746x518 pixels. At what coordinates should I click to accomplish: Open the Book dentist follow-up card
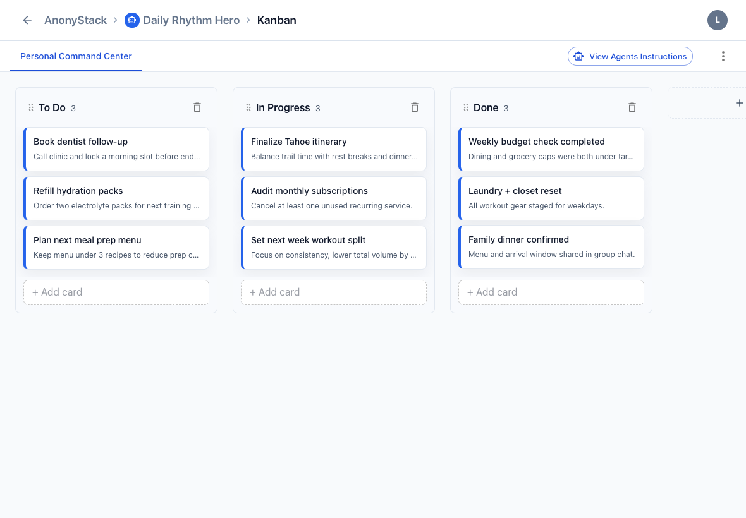pyautogui.click(x=116, y=148)
